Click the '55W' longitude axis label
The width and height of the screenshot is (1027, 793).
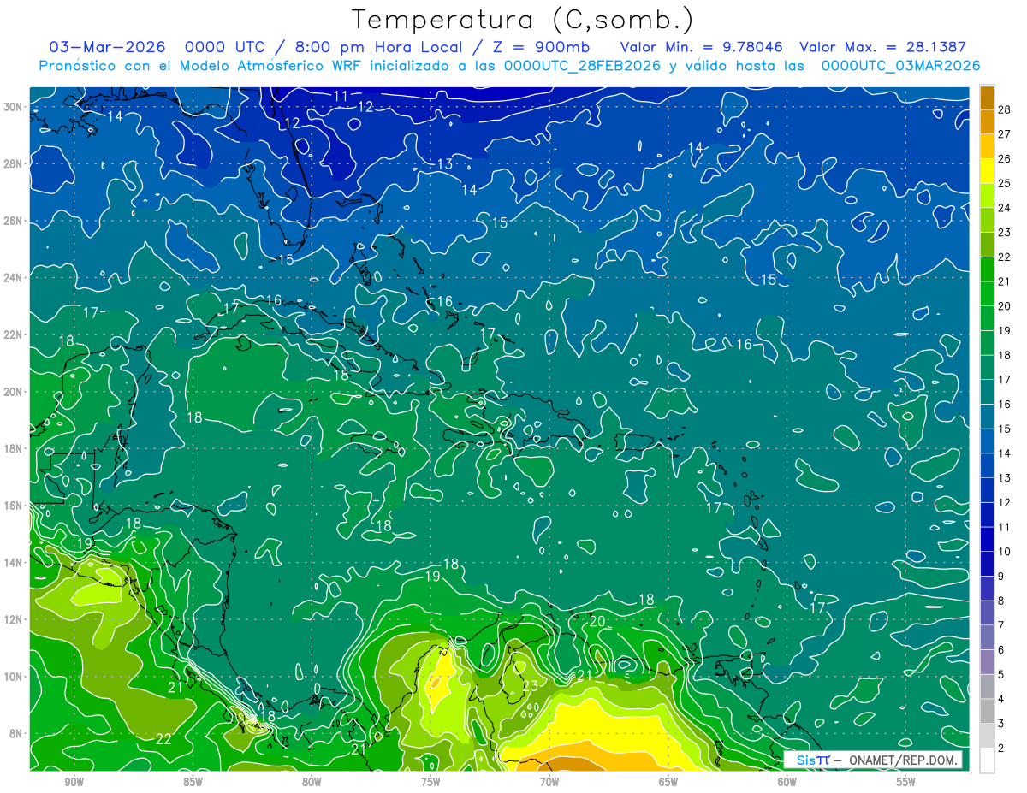[906, 782]
